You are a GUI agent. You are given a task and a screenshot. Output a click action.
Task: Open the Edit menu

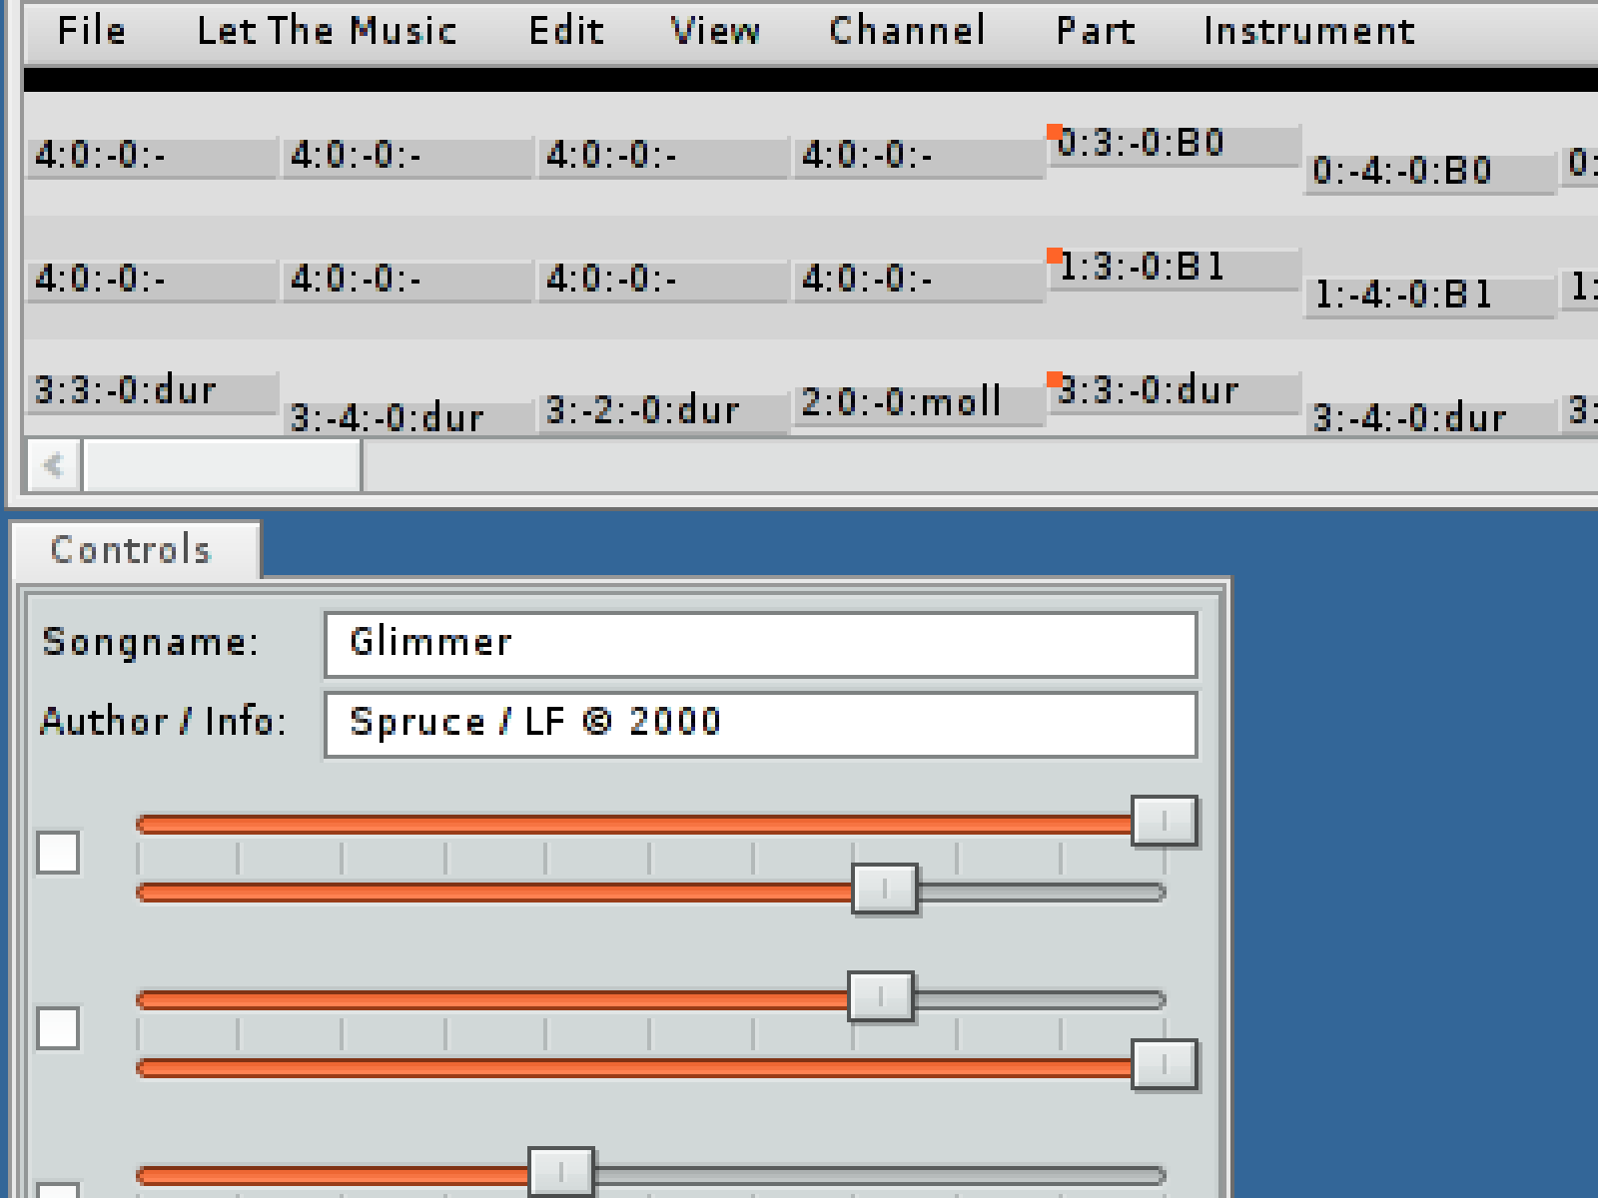[566, 31]
